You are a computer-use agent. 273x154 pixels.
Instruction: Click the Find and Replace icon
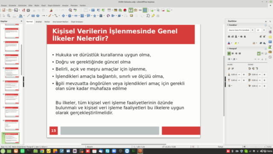[x=70, y=10]
